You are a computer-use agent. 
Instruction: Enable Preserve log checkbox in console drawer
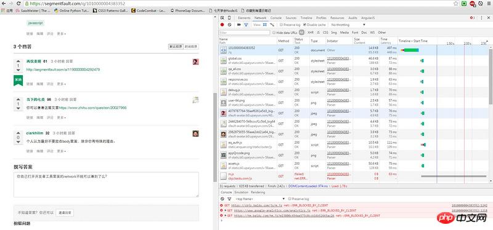(x=290, y=199)
